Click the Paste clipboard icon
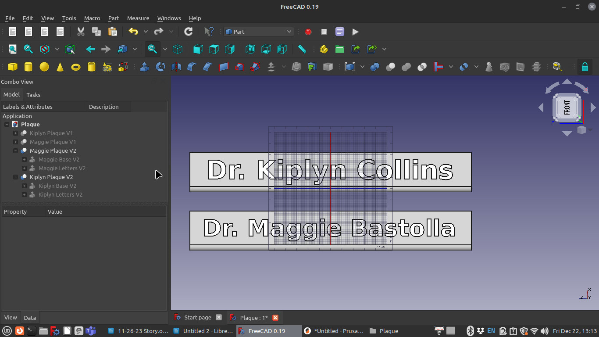Image resolution: width=599 pixels, height=337 pixels. point(112,32)
